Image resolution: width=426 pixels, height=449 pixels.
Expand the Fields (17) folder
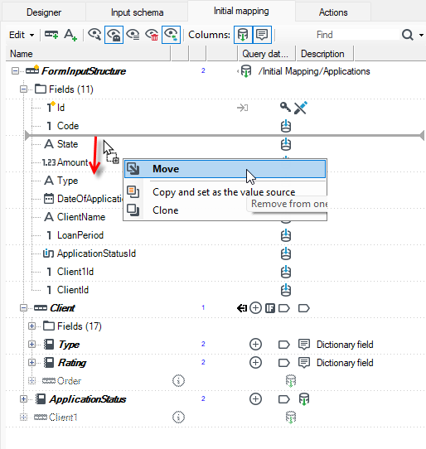[x=31, y=326]
